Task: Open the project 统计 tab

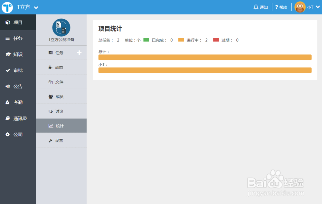Action: click(x=61, y=125)
